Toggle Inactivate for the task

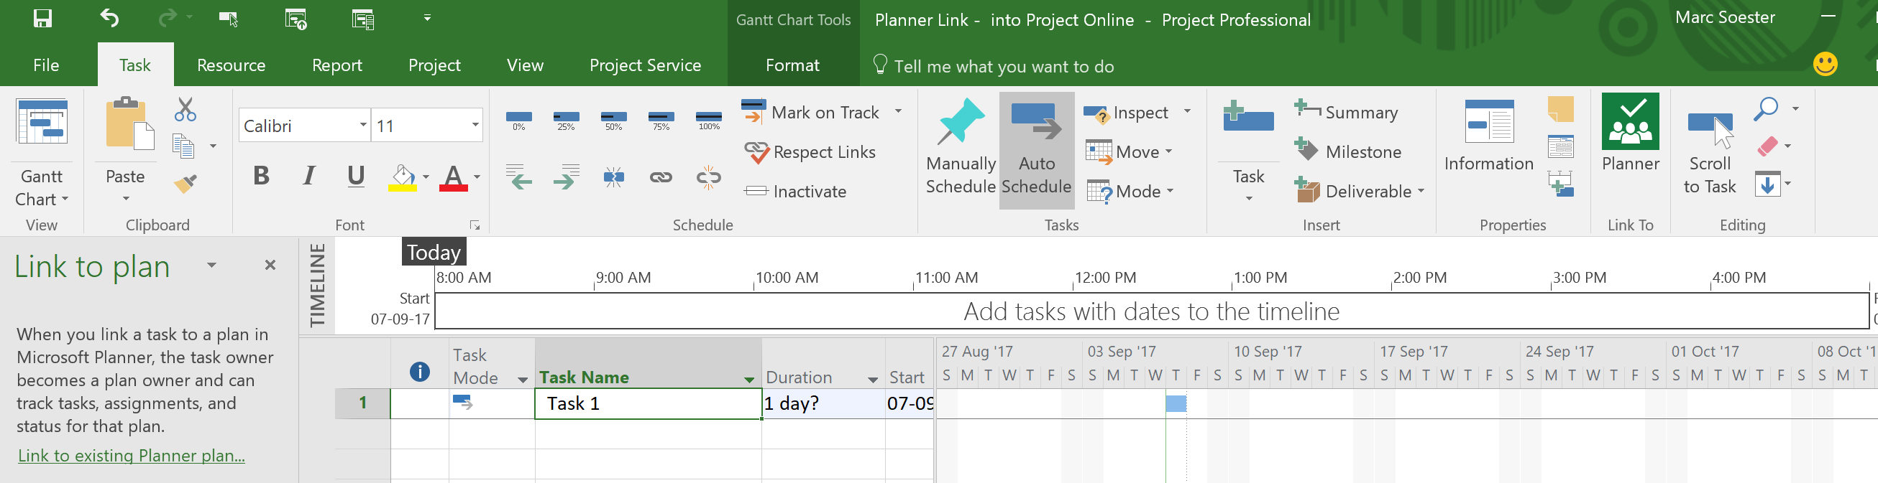[x=795, y=192]
